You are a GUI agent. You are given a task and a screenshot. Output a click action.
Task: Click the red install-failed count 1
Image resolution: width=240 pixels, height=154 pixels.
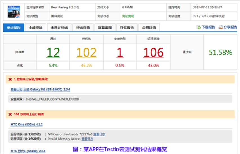[120, 52]
